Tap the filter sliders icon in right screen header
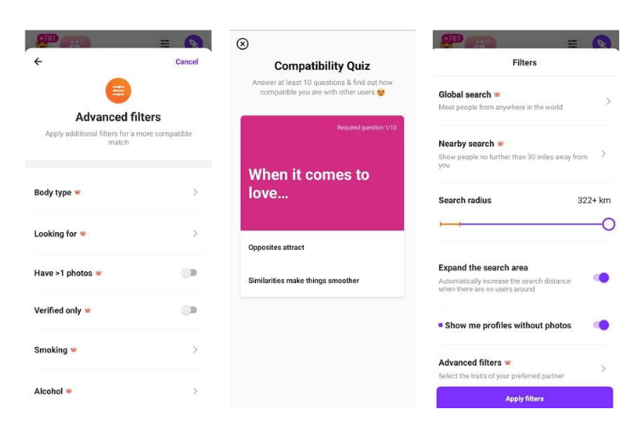 pyautogui.click(x=572, y=43)
